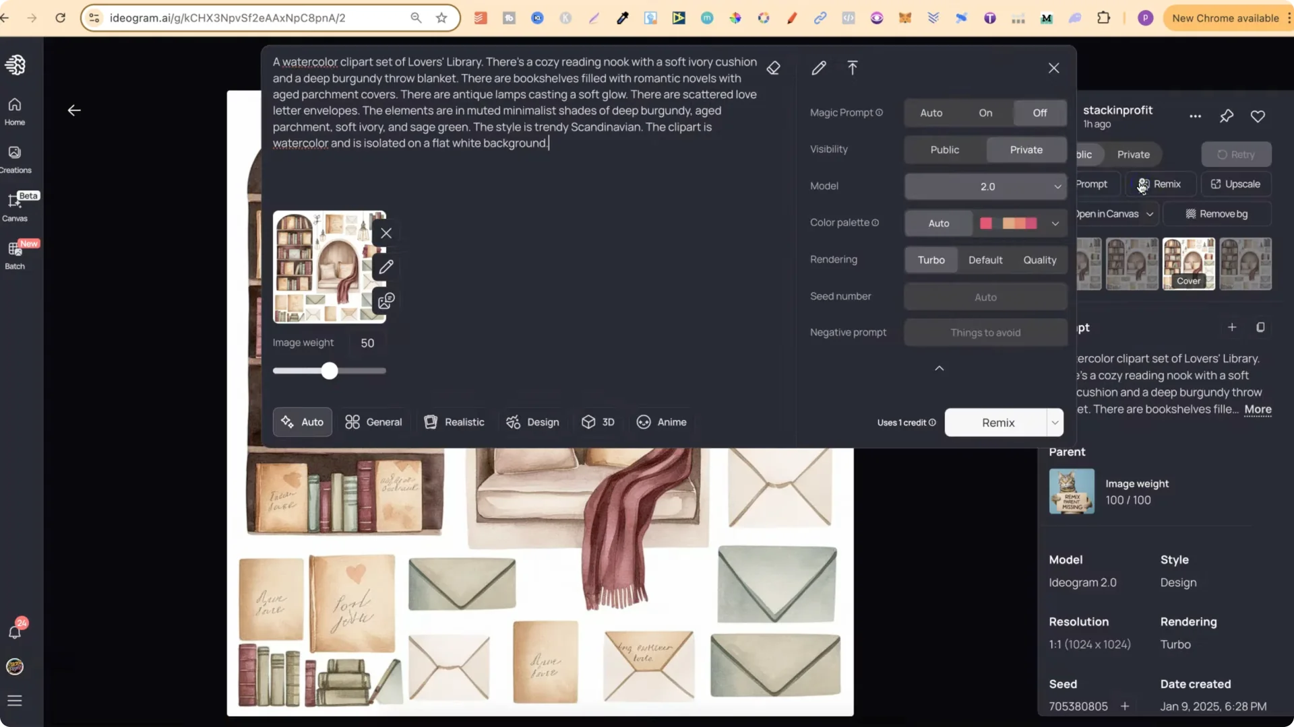Switch to the Realistic style tab

pos(454,422)
